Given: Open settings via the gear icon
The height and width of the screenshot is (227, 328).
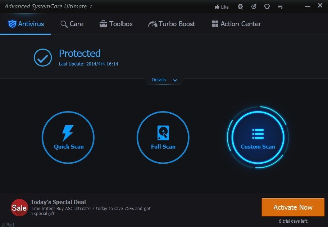Looking at the screenshot, I should 240,7.
